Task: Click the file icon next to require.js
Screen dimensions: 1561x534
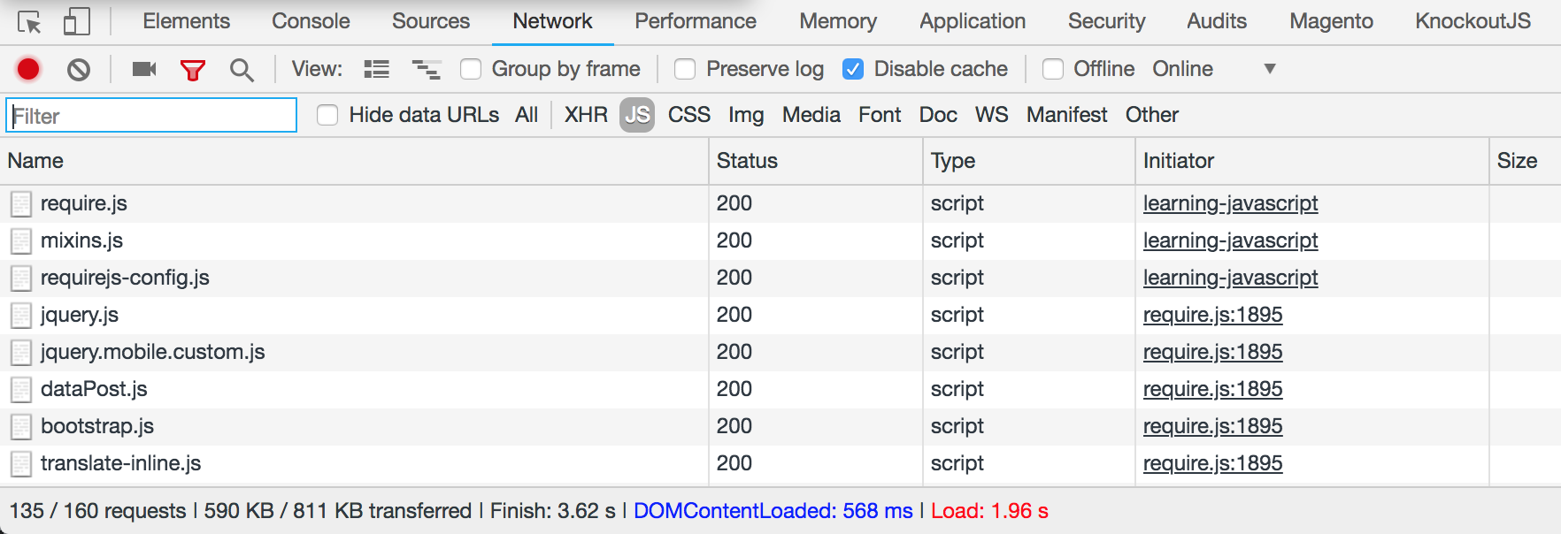Action: [21, 204]
